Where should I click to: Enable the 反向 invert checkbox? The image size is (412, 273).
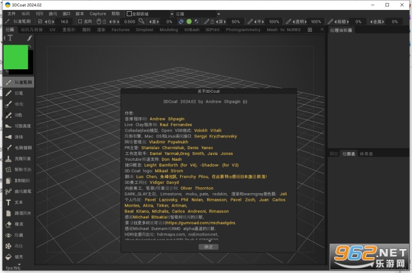80,22
